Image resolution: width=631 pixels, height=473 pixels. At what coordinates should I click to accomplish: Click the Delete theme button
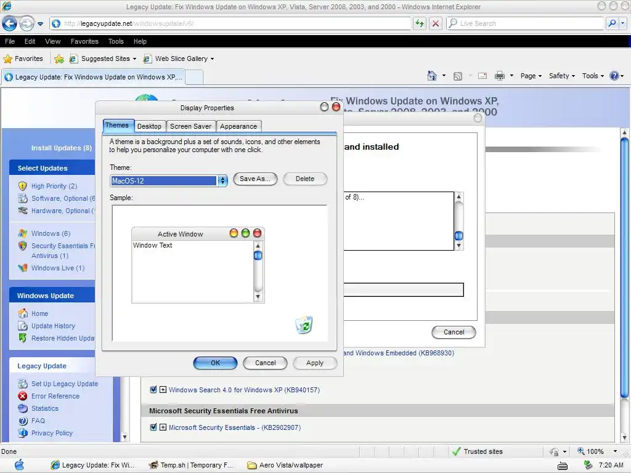[x=305, y=179]
